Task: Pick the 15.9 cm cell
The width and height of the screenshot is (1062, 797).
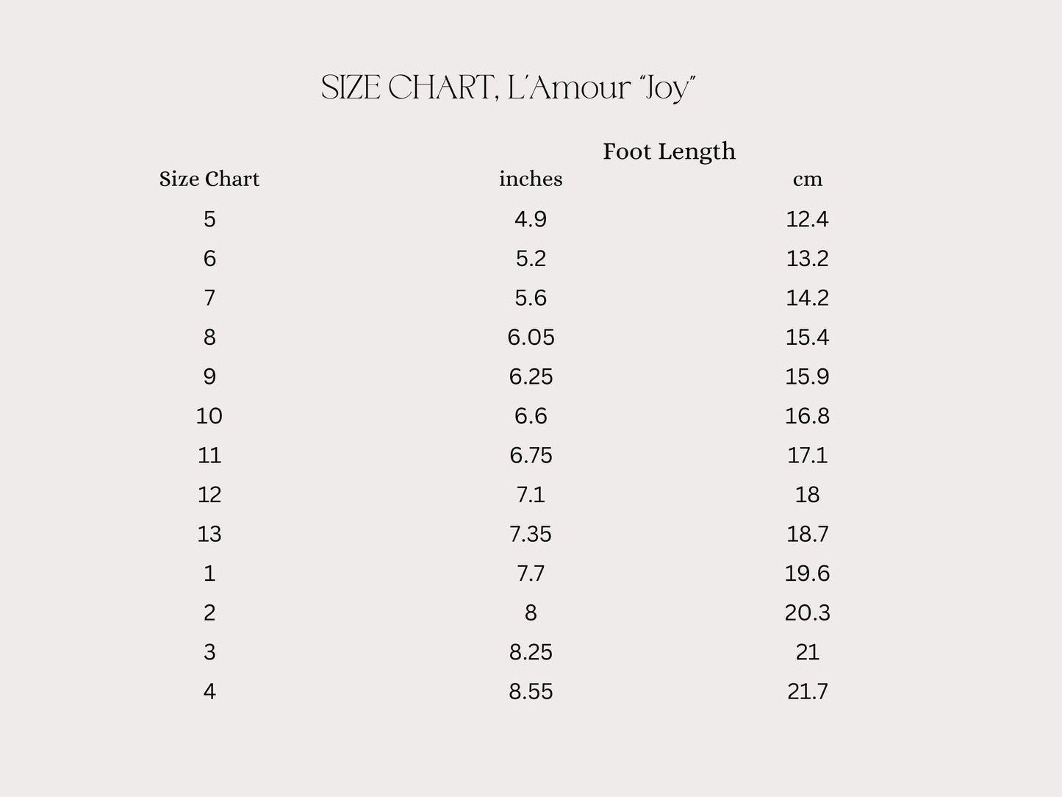Action: (x=807, y=376)
